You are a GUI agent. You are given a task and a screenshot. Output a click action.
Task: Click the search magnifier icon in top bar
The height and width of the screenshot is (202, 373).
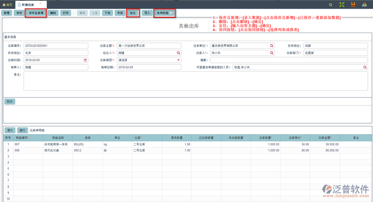[331, 5]
